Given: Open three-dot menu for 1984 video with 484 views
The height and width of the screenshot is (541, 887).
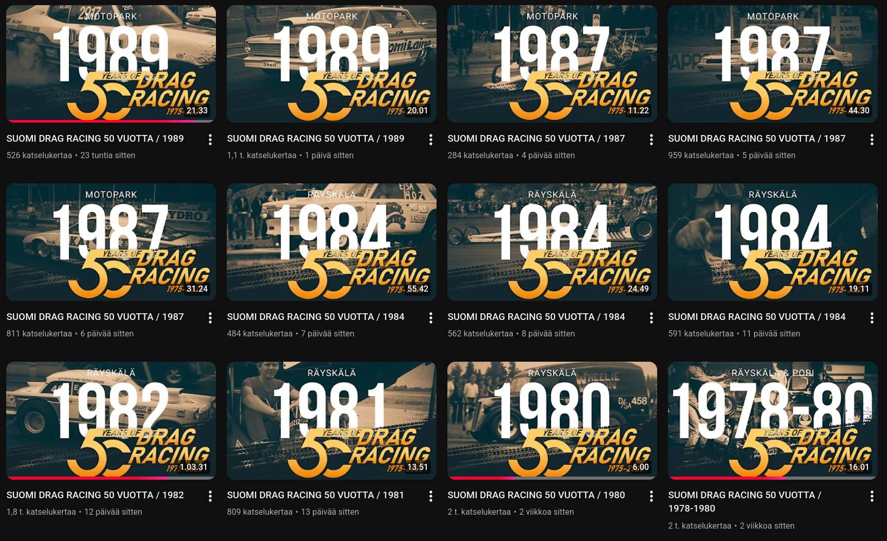Looking at the screenshot, I should point(430,318).
